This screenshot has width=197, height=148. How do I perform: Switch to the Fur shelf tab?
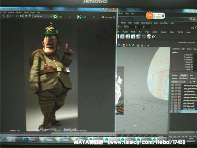pyautogui.click(x=140, y=32)
